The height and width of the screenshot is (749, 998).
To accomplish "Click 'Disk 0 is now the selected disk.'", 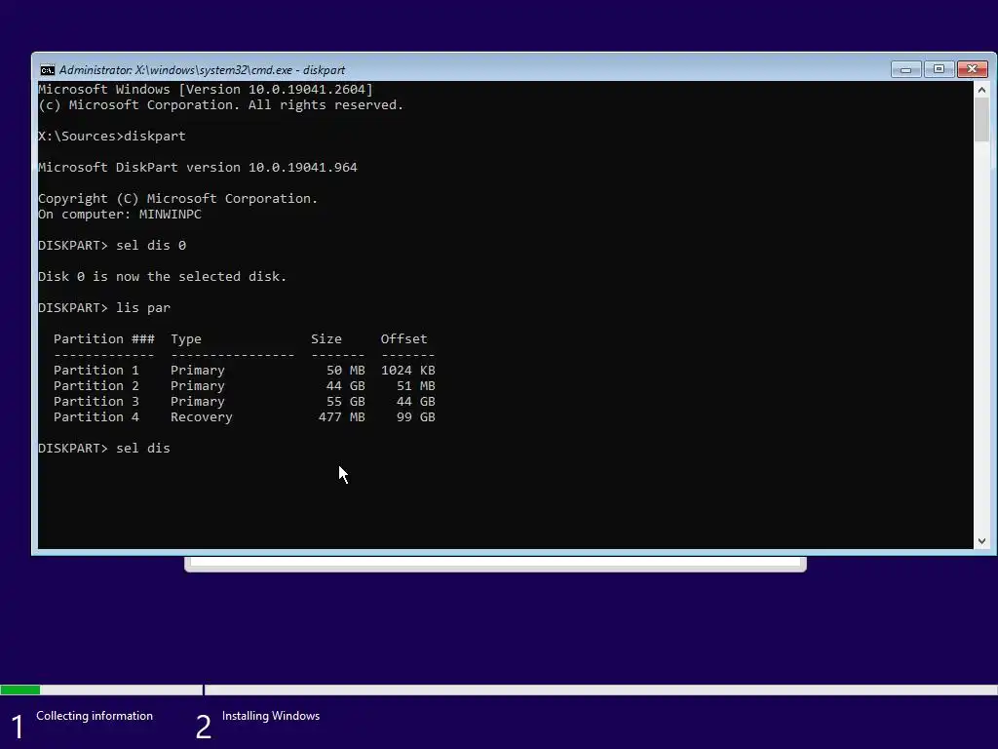I will click(163, 276).
